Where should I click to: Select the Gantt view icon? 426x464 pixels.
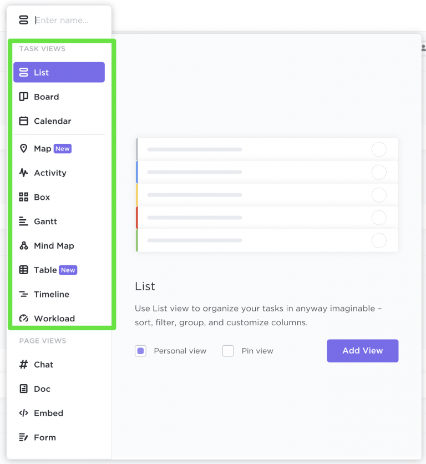pyautogui.click(x=22, y=221)
